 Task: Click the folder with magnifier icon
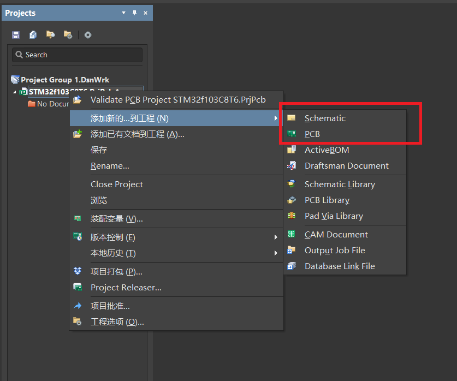pyautogui.click(x=51, y=35)
